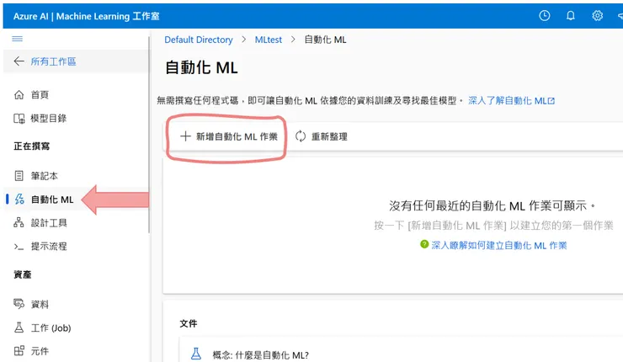Open 資料 under 資產
The image size is (623, 362).
point(40,304)
